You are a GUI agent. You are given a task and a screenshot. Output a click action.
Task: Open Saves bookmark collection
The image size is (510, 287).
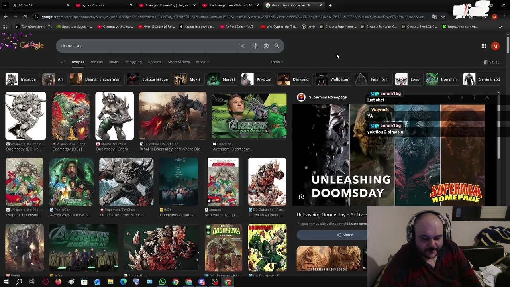pos(491,62)
